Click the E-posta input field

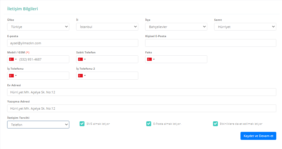tap(73, 43)
